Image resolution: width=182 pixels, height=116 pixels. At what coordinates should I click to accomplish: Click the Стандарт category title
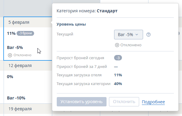tap(107, 11)
